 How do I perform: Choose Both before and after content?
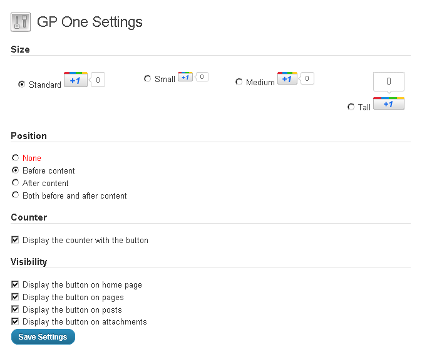tap(16, 195)
